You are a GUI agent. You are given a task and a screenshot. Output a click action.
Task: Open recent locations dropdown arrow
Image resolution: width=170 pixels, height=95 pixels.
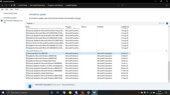point(9,5)
